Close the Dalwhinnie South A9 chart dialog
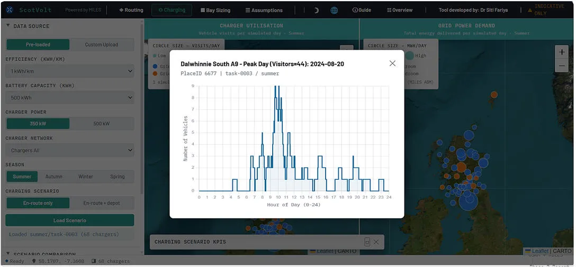 (x=392, y=63)
